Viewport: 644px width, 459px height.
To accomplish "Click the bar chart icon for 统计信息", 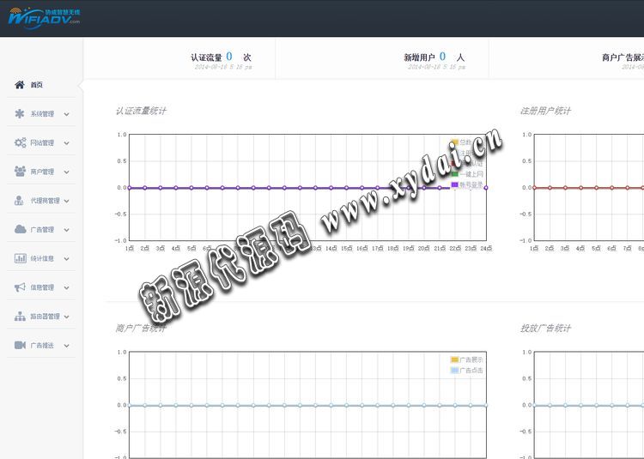I will point(20,258).
